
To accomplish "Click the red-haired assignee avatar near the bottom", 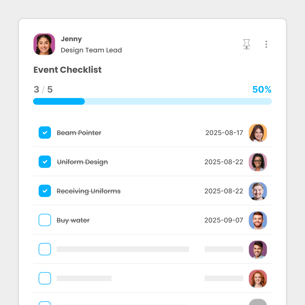I will click(258, 279).
